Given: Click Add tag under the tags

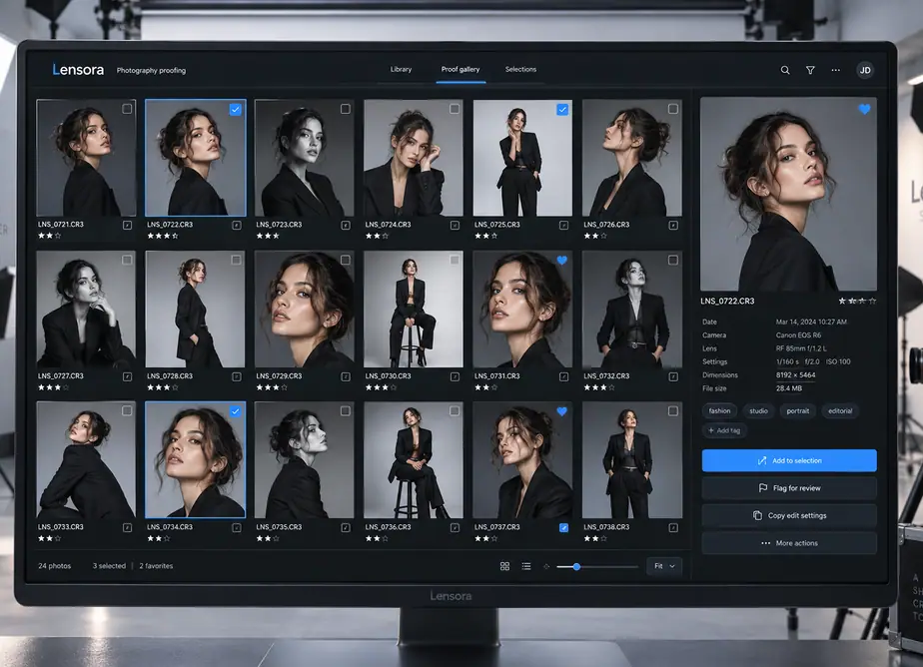Looking at the screenshot, I should 724,430.
